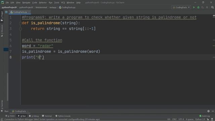This screenshot has width=215, height=121.
Task: Open the Debug tool window button
Action: coord(34,116)
